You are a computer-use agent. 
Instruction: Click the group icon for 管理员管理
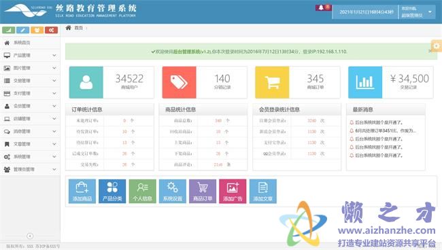coord(7,169)
